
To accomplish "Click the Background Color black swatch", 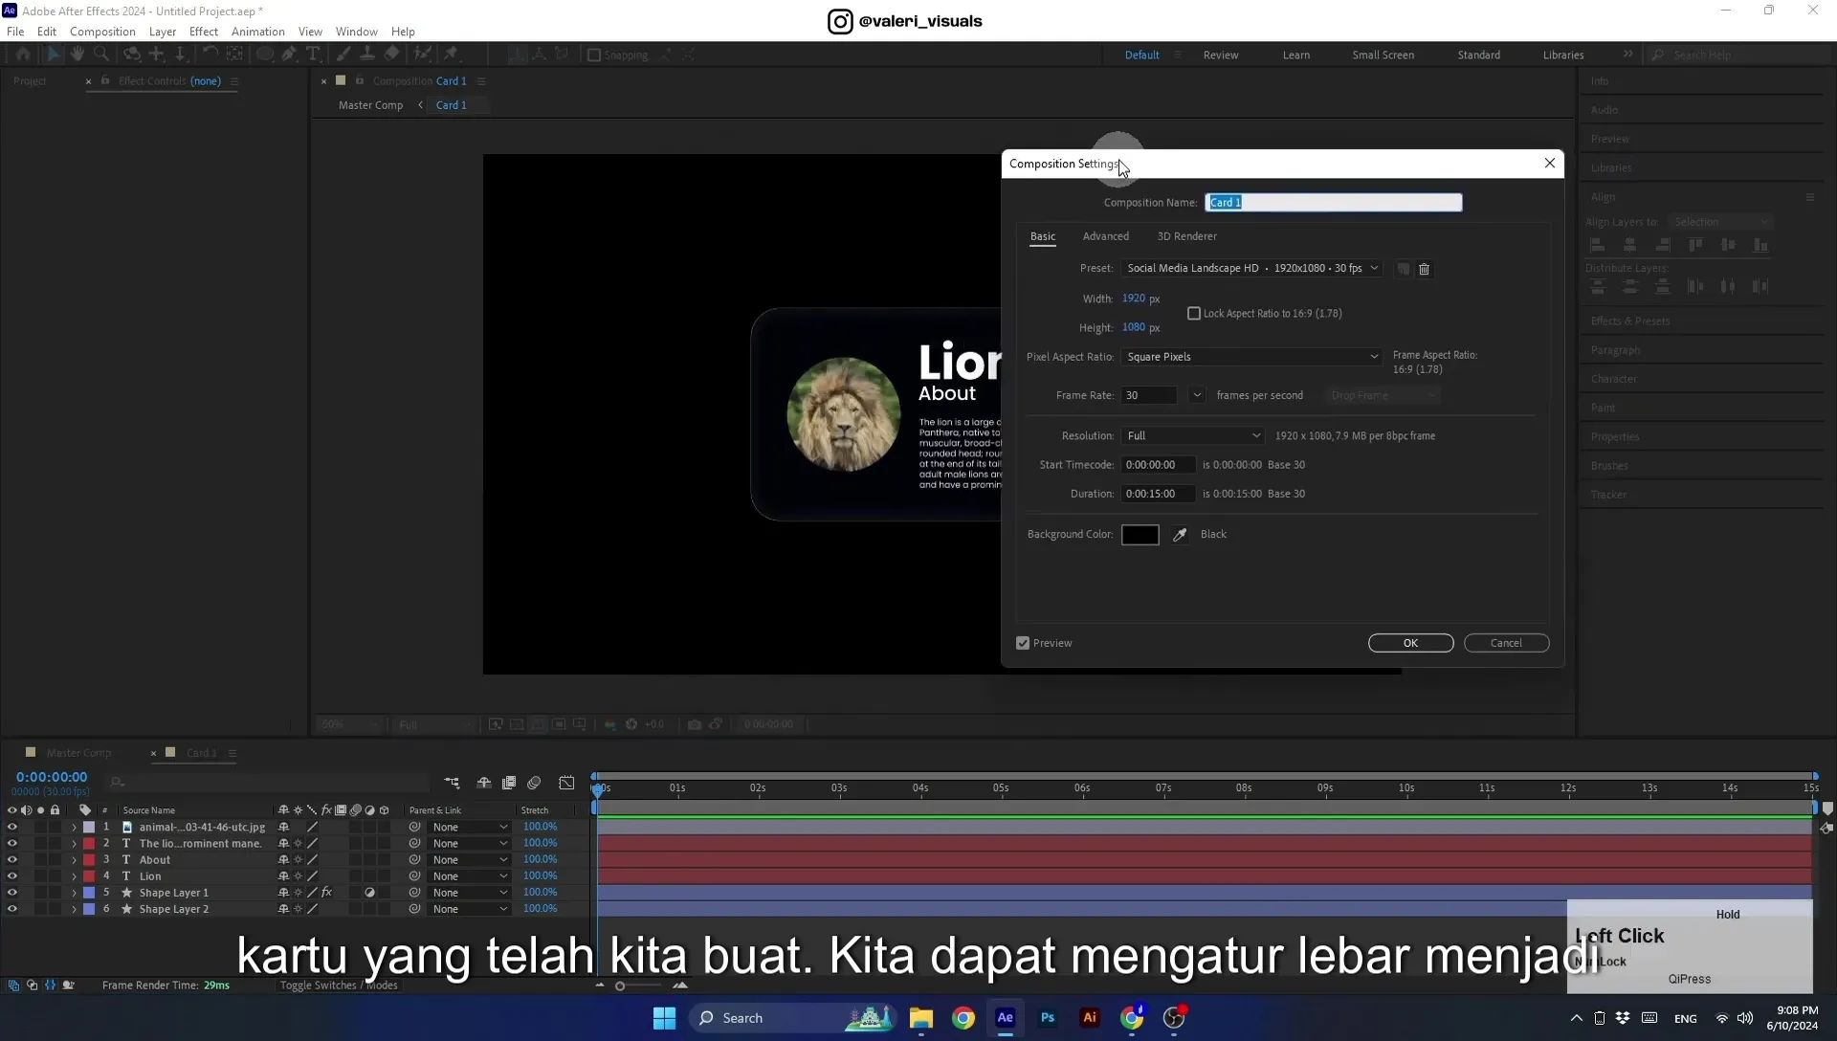I will point(1140,535).
